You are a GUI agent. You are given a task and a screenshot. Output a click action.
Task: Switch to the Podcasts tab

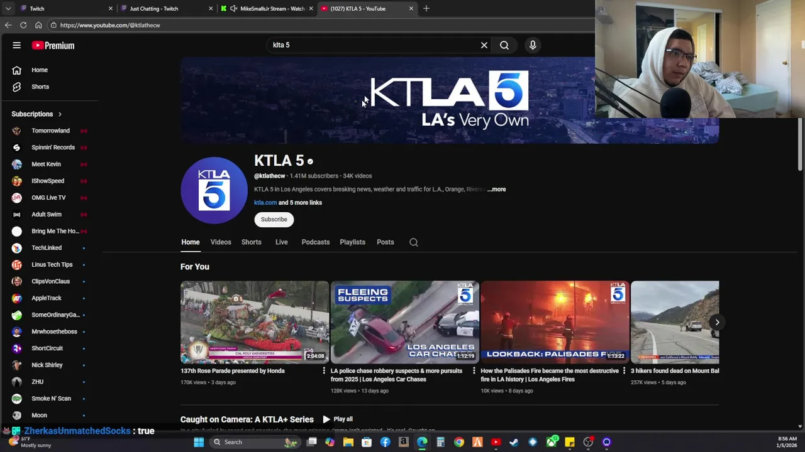click(315, 242)
